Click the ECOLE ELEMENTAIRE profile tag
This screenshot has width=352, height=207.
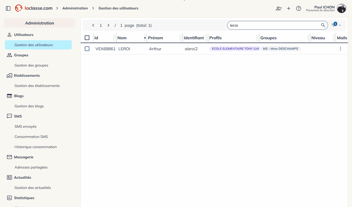coord(234,49)
